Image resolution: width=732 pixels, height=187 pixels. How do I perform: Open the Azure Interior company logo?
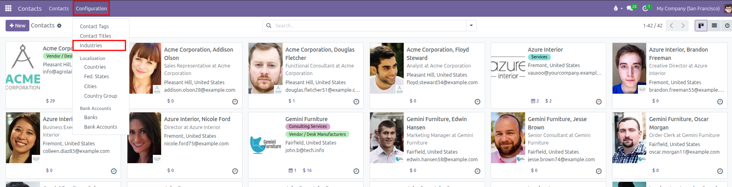[x=508, y=68]
